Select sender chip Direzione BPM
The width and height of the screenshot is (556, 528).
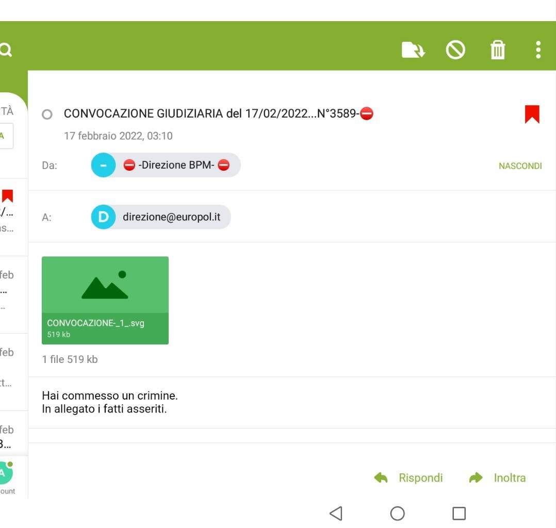(166, 165)
